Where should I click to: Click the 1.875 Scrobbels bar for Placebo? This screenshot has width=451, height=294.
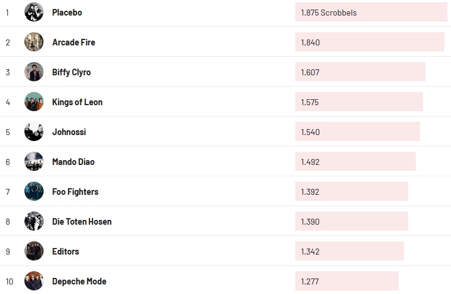point(371,12)
